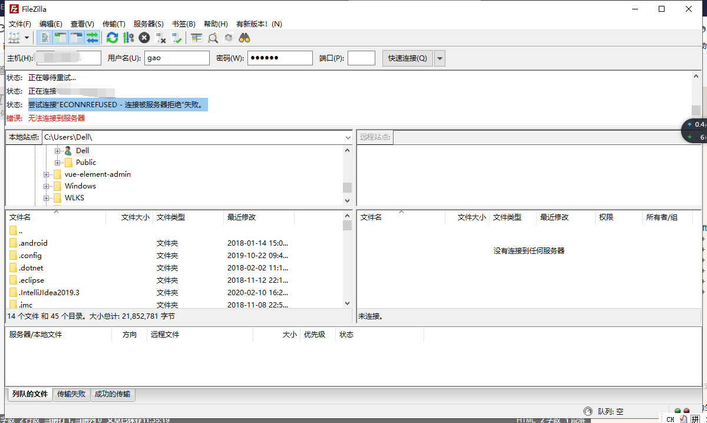707x423 pixels.
Task: Open the directory listing filters dialog
Action: 196,38
